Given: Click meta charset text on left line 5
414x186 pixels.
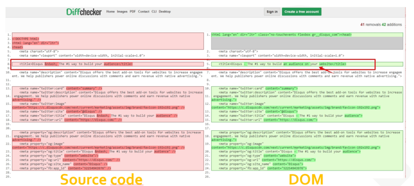Looking at the screenshot, I should [x=39, y=51].
